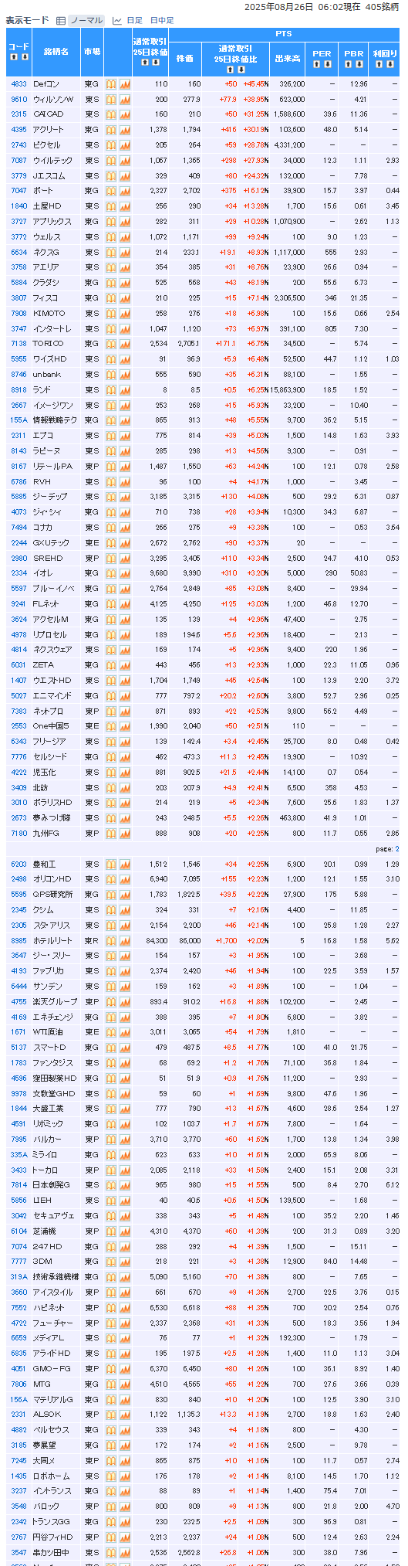Viewport: 408px width, 1566px height.
Task: Open the chart icon for 九州FG row
Action: point(125,834)
